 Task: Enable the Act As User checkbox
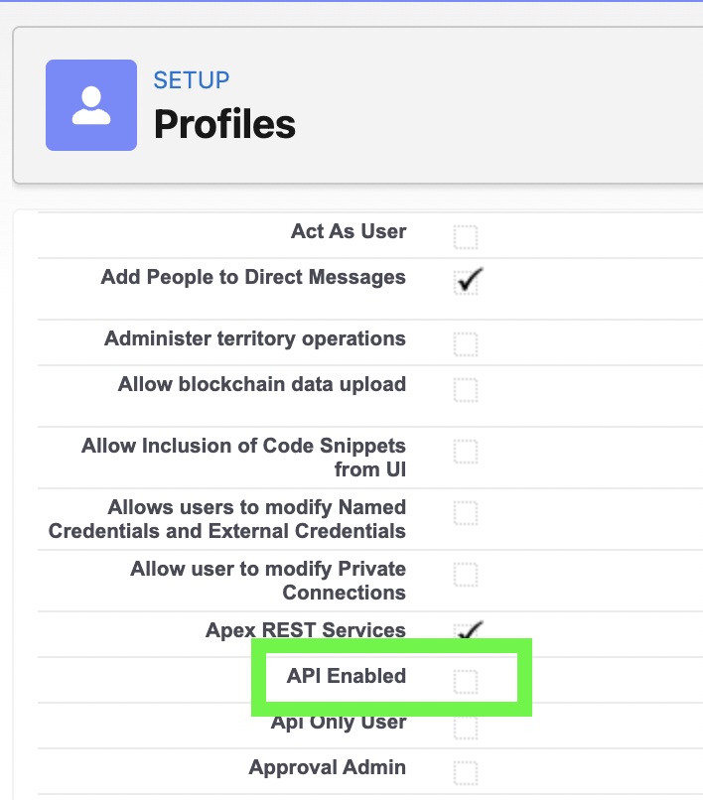(x=466, y=237)
